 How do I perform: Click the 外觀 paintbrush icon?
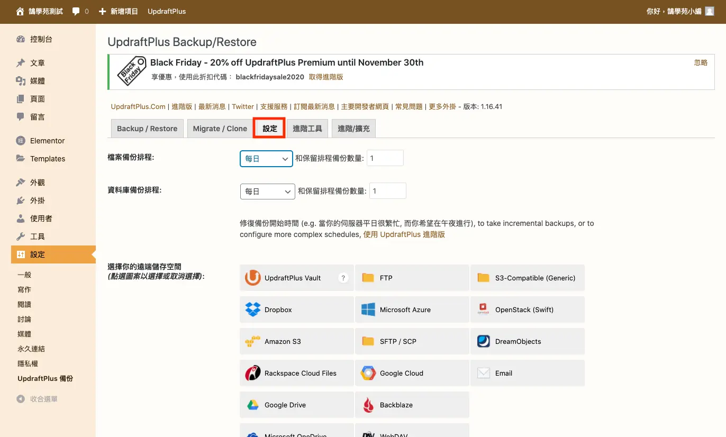[x=21, y=183]
